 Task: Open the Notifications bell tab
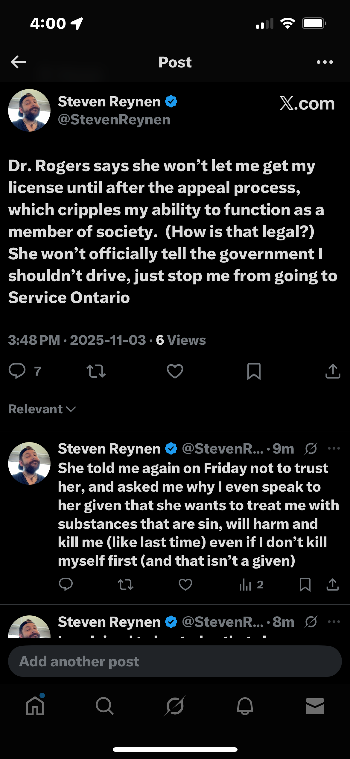pos(245,706)
